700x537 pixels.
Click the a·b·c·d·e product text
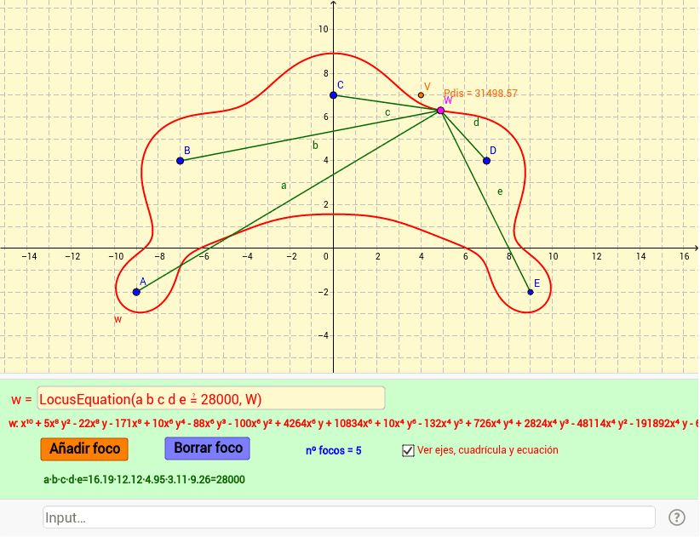click(x=144, y=479)
